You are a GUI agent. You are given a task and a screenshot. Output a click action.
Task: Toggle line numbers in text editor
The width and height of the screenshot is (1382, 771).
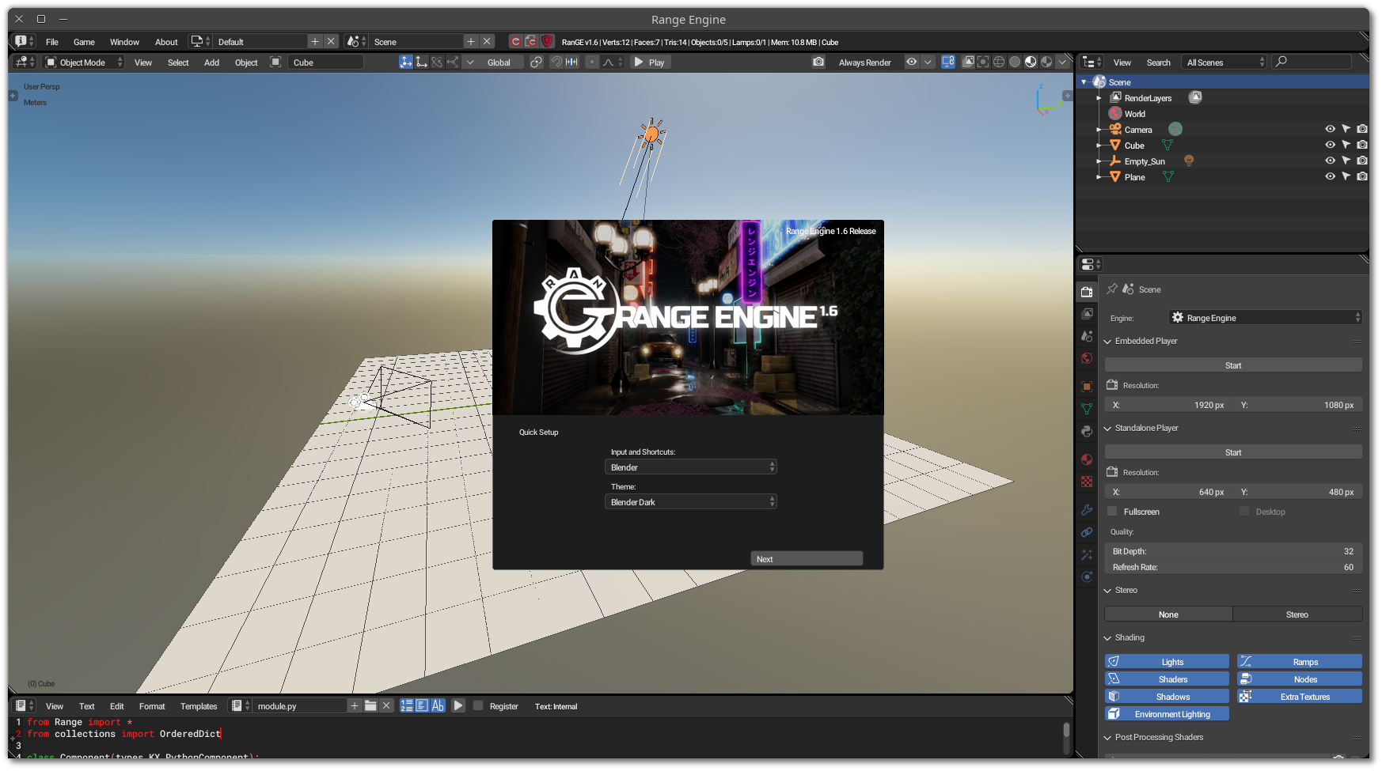(x=406, y=705)
